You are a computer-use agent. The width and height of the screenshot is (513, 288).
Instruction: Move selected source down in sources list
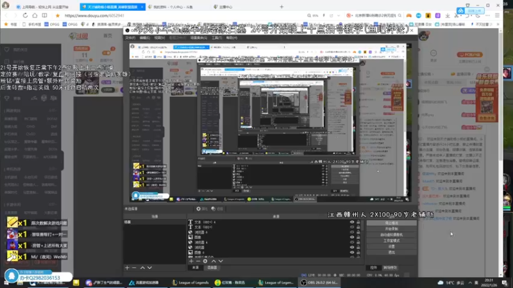pyautogui.click(x=221, y=261)
